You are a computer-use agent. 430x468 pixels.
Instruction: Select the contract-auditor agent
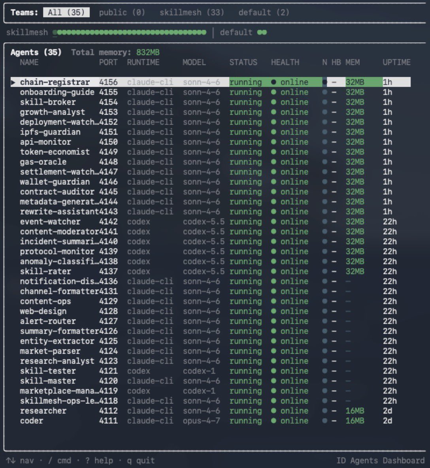click(211, 192)
